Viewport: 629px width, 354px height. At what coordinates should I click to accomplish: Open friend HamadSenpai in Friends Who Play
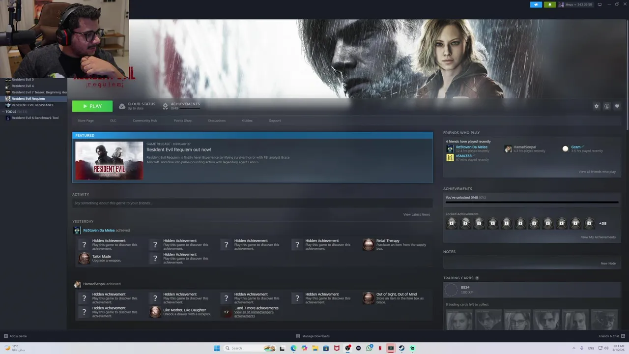[x=524, y=147]
